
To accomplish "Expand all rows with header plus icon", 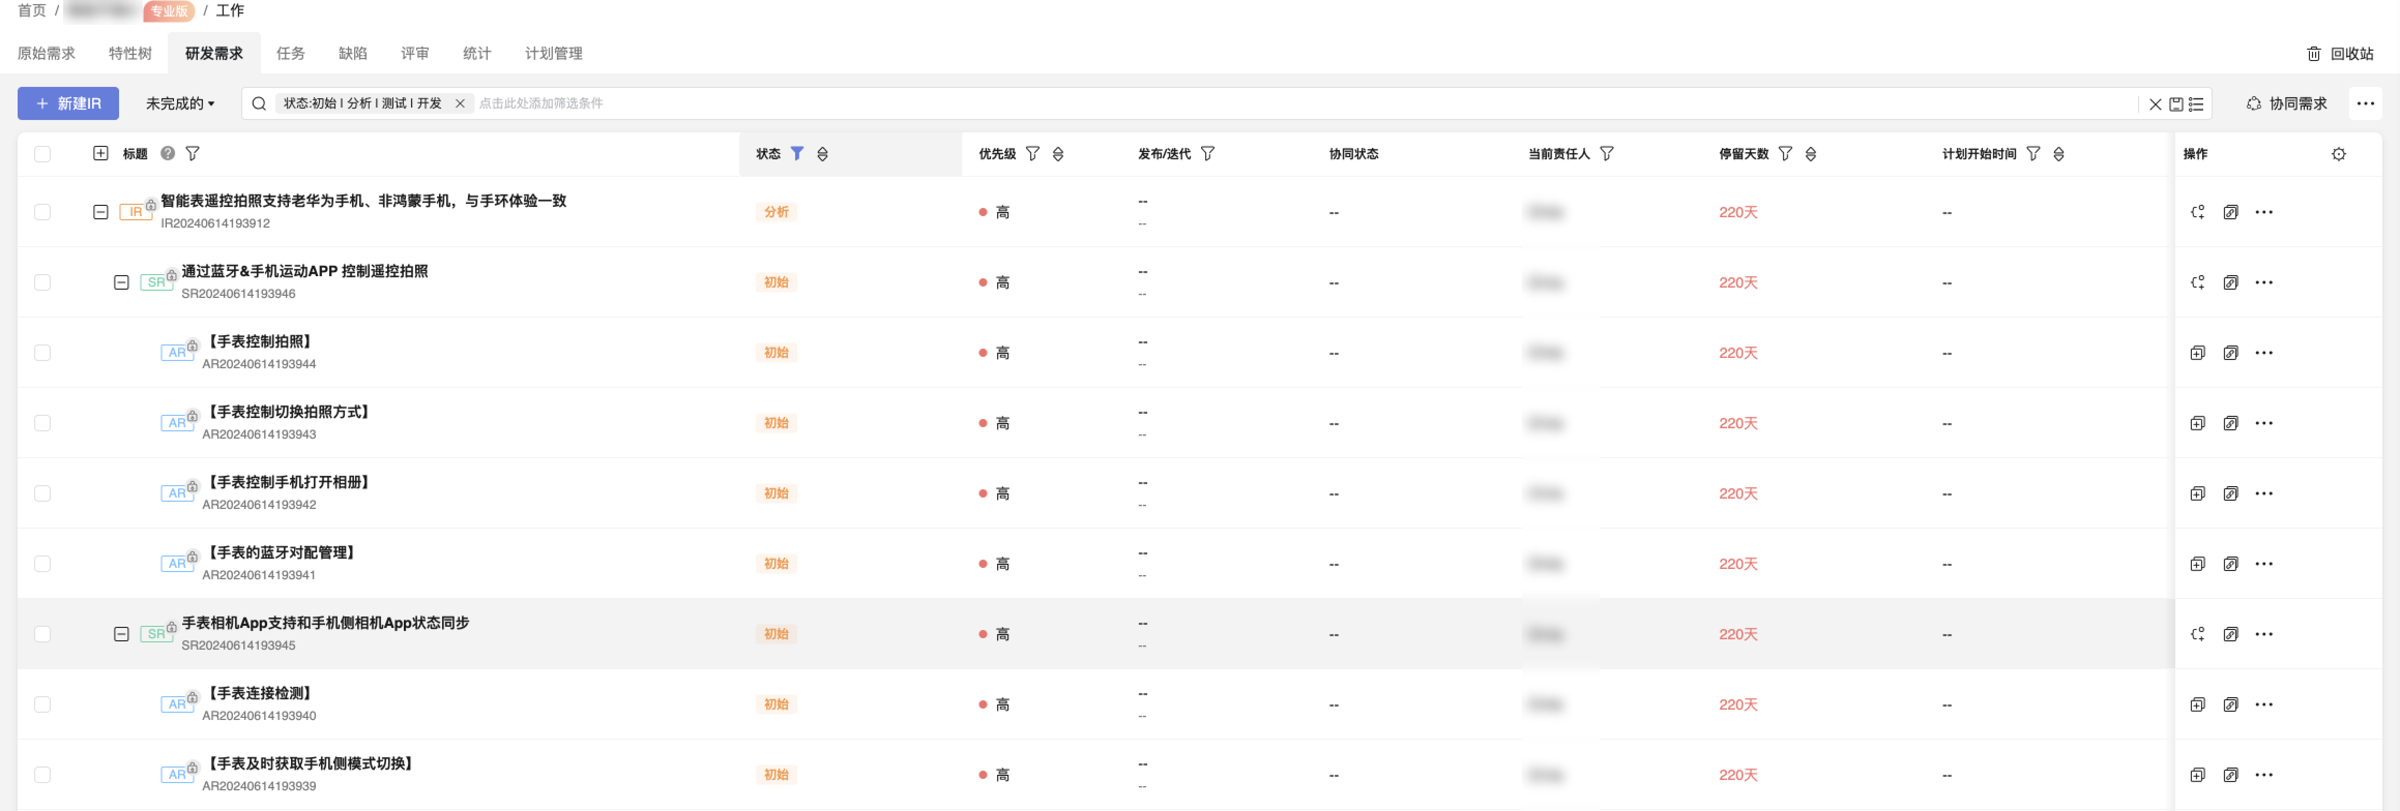I will point(100,153).
